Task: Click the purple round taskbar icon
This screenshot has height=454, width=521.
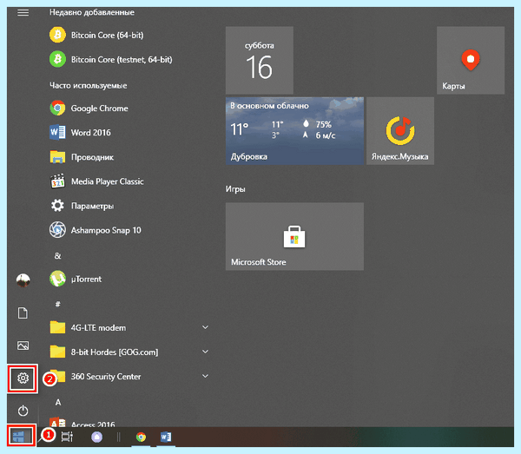Action: [x=96, y=437]
